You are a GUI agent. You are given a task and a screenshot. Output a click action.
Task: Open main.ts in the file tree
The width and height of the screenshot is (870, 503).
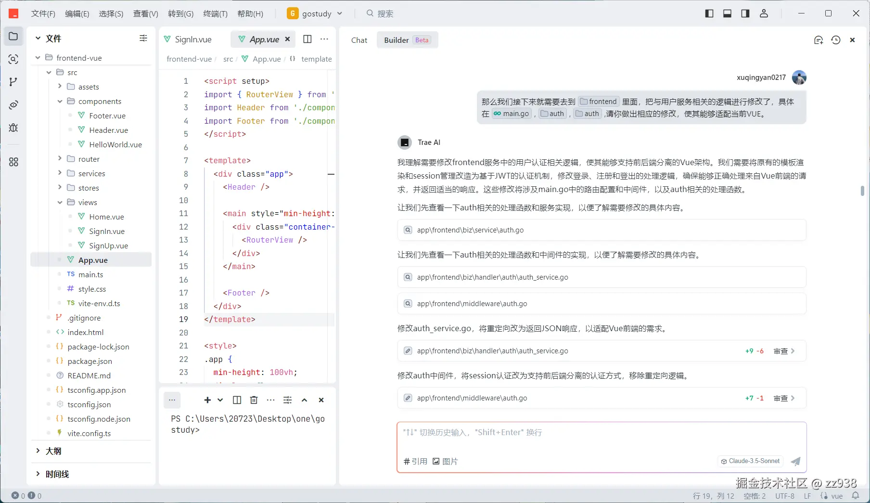coord(90,274)
